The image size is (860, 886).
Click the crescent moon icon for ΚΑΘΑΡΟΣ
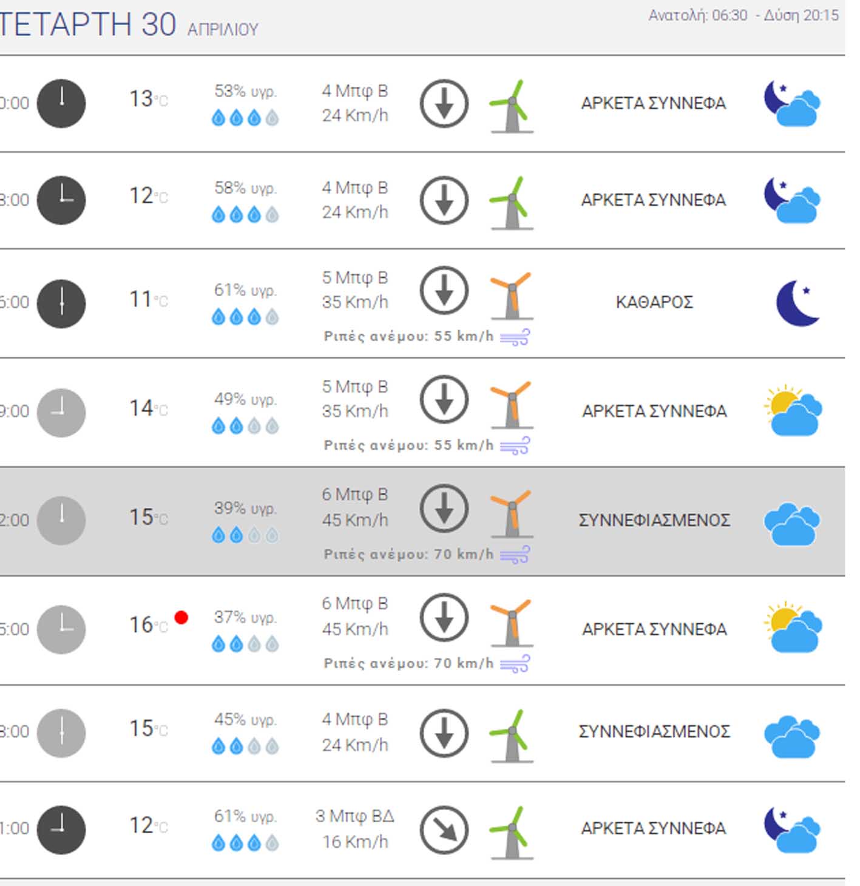pos(798,303)
